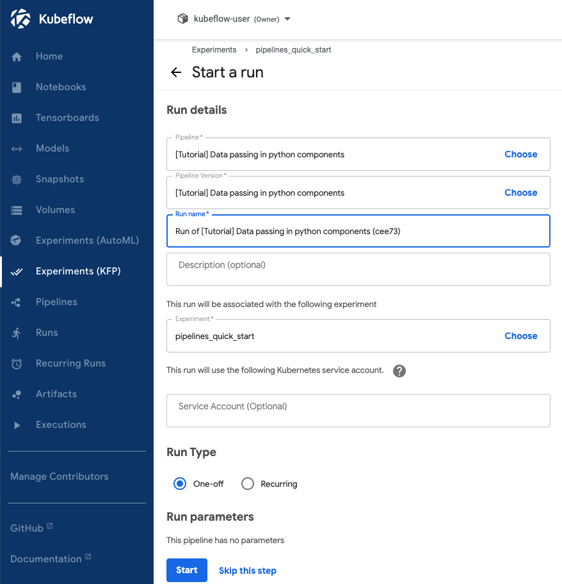562x584 pixels.
Task: Click the Artifacts bubbles icon
Action: click(17, 395)
